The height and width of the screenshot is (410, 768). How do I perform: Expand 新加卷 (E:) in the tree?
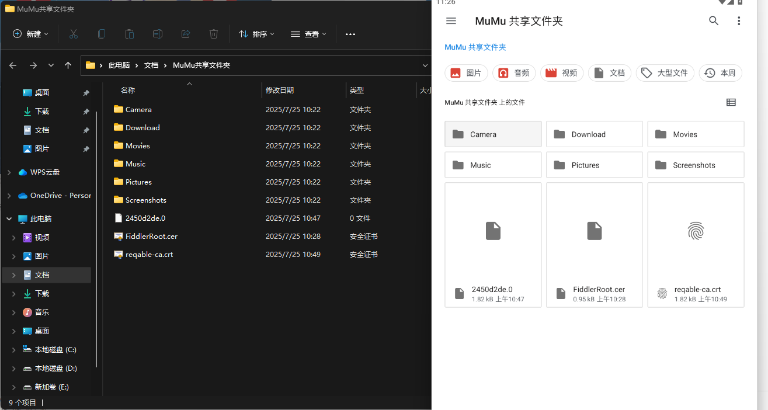14,387
